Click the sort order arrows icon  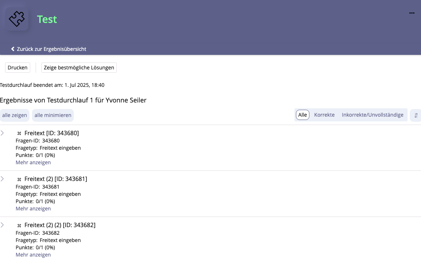coord(416,115)
